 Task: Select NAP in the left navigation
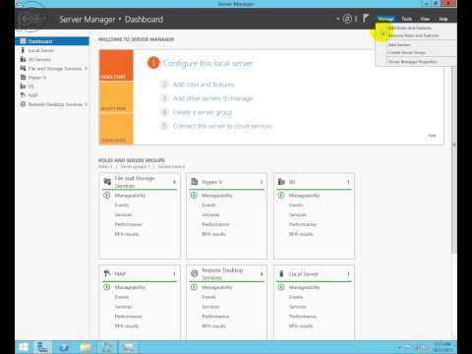click(x=32, y=95)
